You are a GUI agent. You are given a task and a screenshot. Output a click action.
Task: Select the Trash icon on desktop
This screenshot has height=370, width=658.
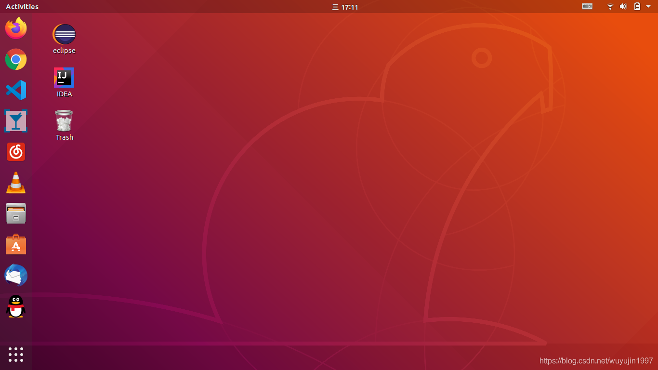(64, 125)
